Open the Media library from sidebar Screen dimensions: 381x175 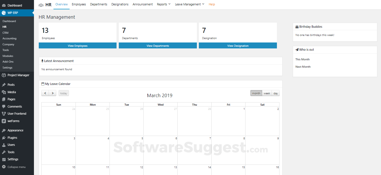tap(12, 92)
